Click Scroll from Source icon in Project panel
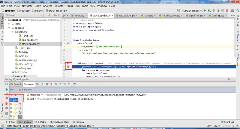The image size is (240, 129). [x=49, y=15]
